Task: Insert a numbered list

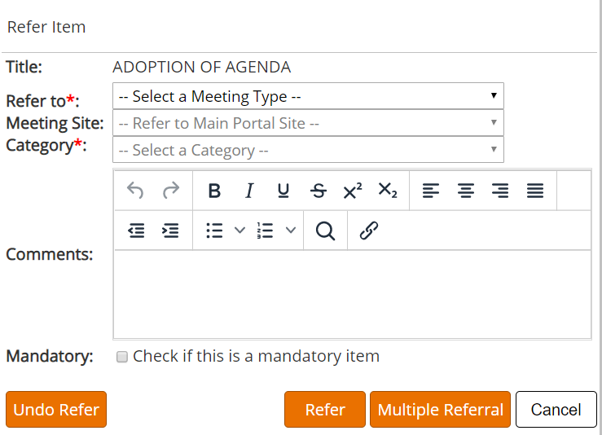Action: (x=266, y=231)
